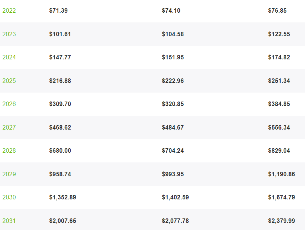Viewport: 305px width, 230px height.
Task: Click the $104.58 value in 2023 row
Action: (173, 34)
